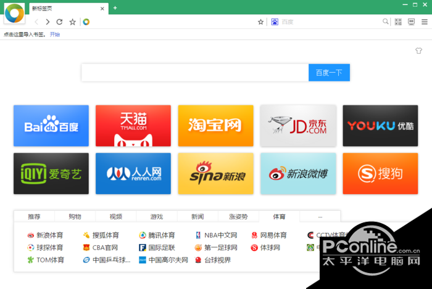Open the 中国乒乓球... link
Image resolution: width=432 pixels, height=289 pixels.
[x=107, y=260]
